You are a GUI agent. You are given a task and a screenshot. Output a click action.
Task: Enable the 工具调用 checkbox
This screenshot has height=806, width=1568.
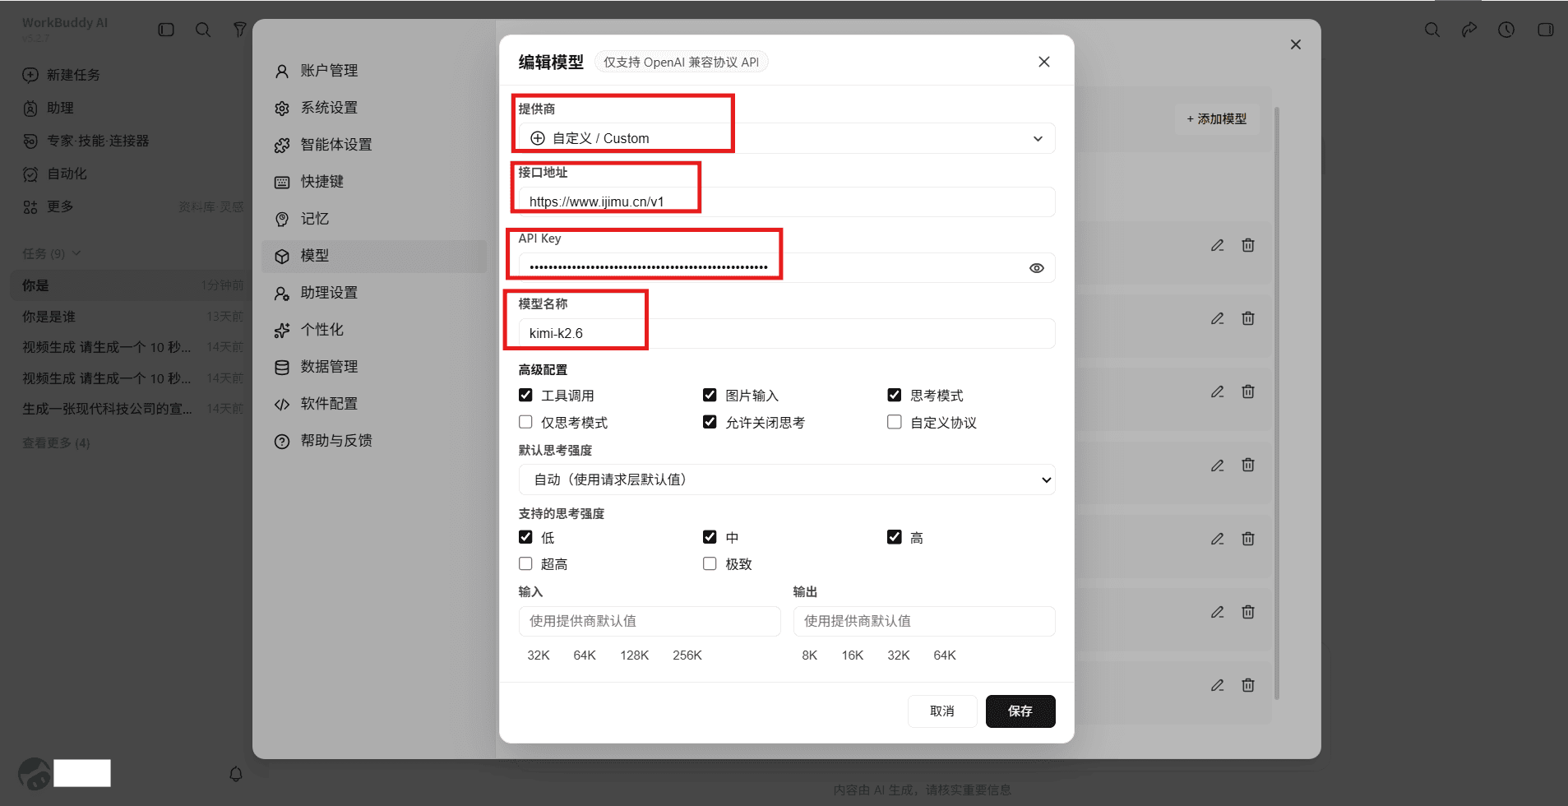pyautogui.click(x=525, y=396)
